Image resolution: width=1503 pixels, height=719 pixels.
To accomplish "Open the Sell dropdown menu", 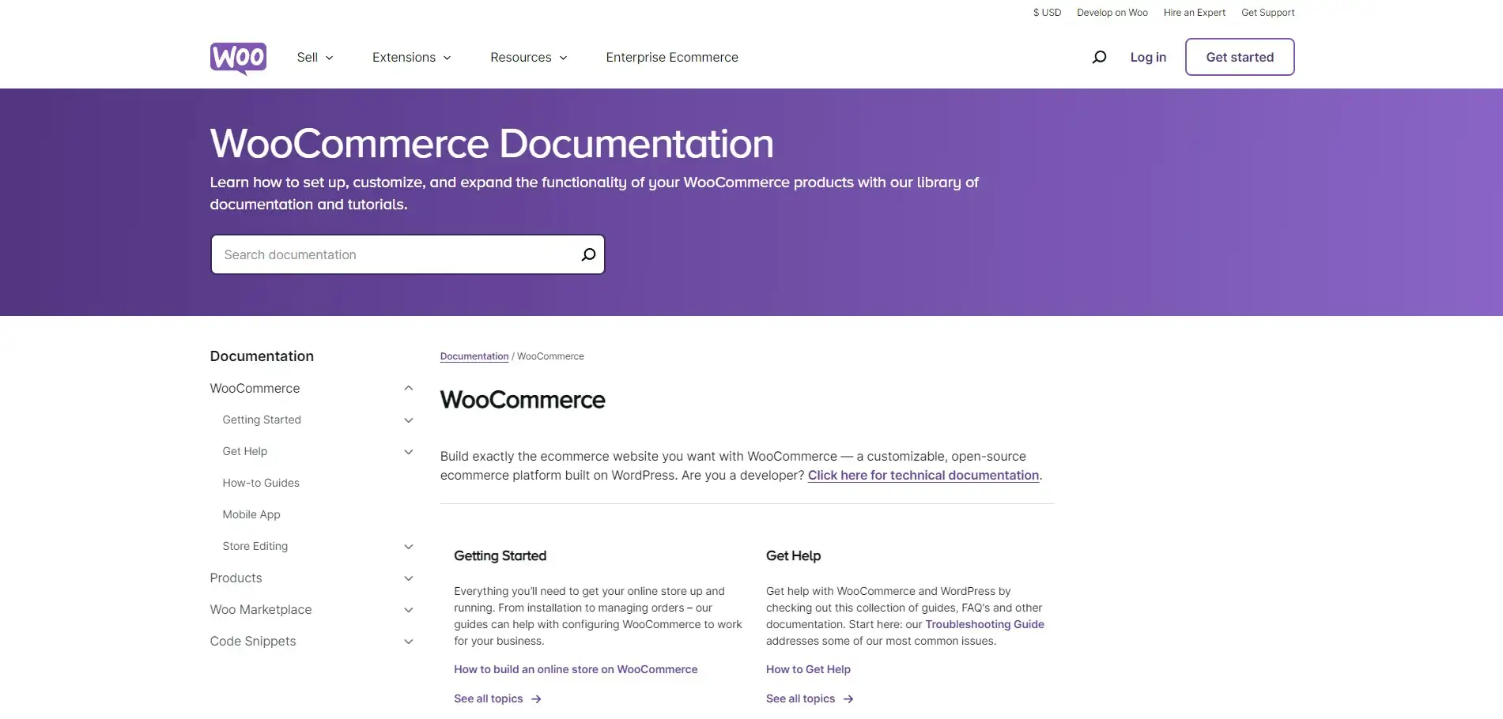I will click(315, 57).
